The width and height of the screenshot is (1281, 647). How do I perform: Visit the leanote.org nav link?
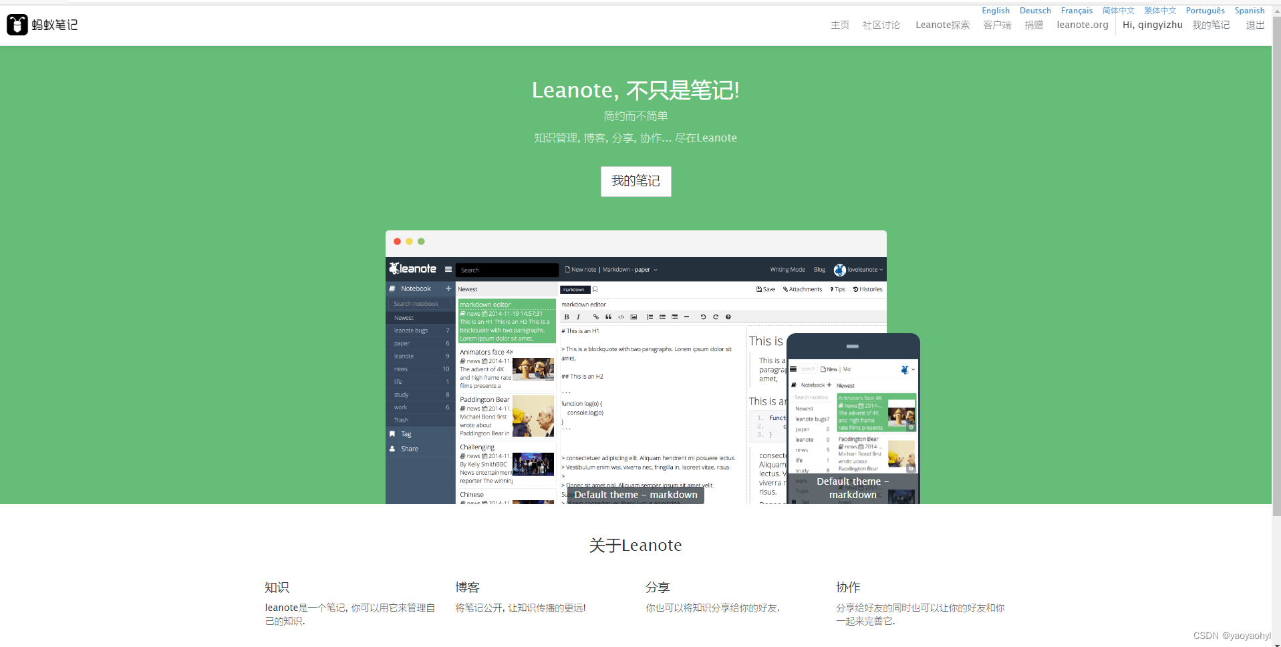[1082, 25]
